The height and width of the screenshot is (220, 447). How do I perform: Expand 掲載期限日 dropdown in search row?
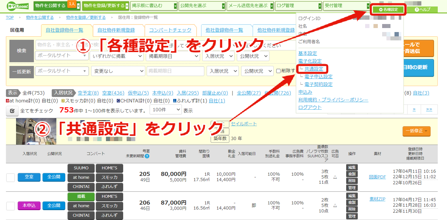[x=173, y=56]
